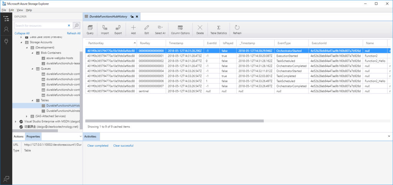Select the ExecutionStarted event row
The height and width of the screenshot is (185, 393).
click(x=238, y=56)
